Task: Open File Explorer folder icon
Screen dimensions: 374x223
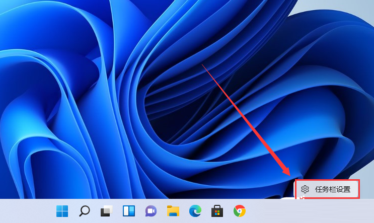Action: point(173,211)
